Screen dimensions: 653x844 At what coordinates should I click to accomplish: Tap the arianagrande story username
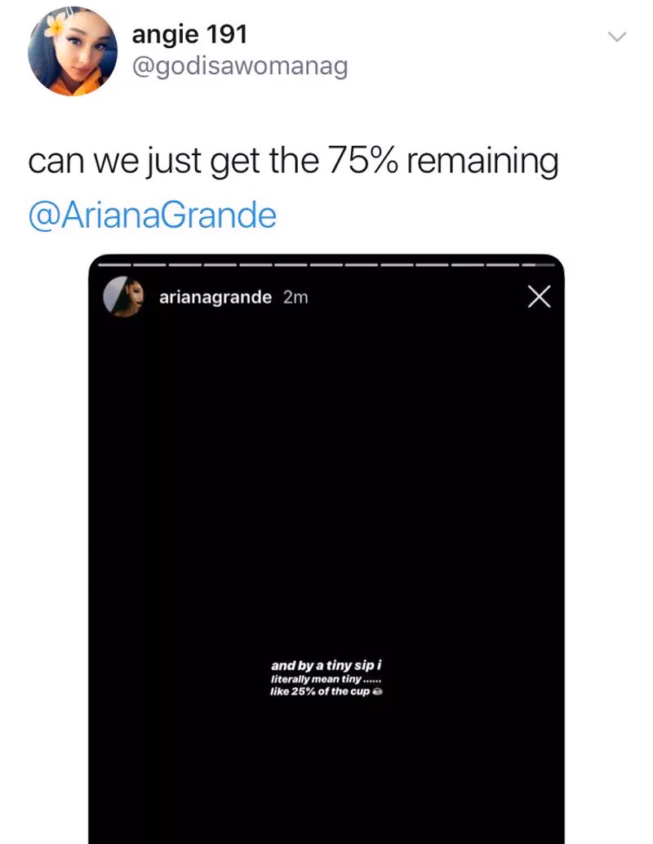215,297
